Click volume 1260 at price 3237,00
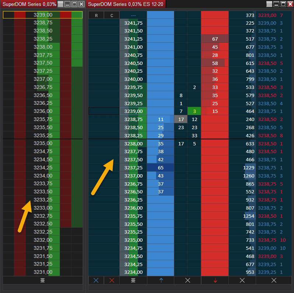Viewport: 294px width, 293px height. click(x=248, y=176)
